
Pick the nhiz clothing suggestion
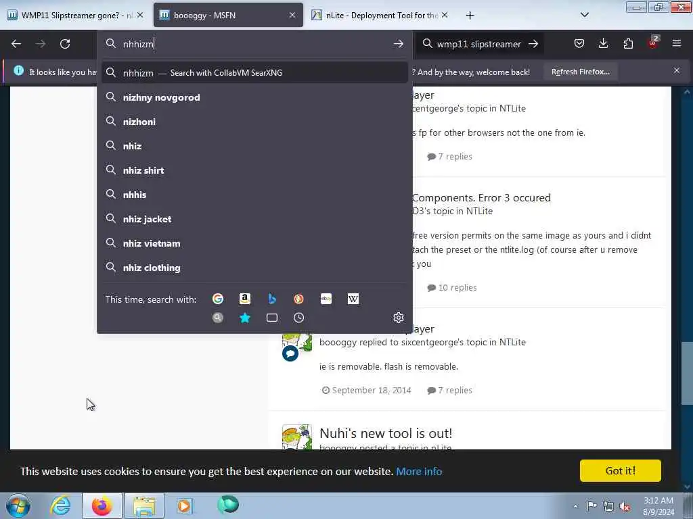(x=254, y=268)
